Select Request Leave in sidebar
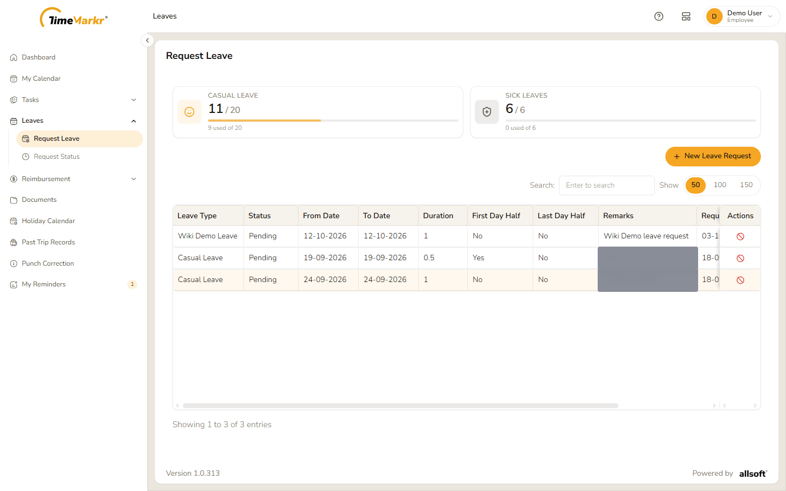Viewport: 786px width, 491px height. tap(80, 139)
